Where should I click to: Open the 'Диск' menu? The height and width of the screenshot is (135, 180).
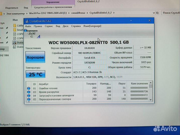pos(66,26)
